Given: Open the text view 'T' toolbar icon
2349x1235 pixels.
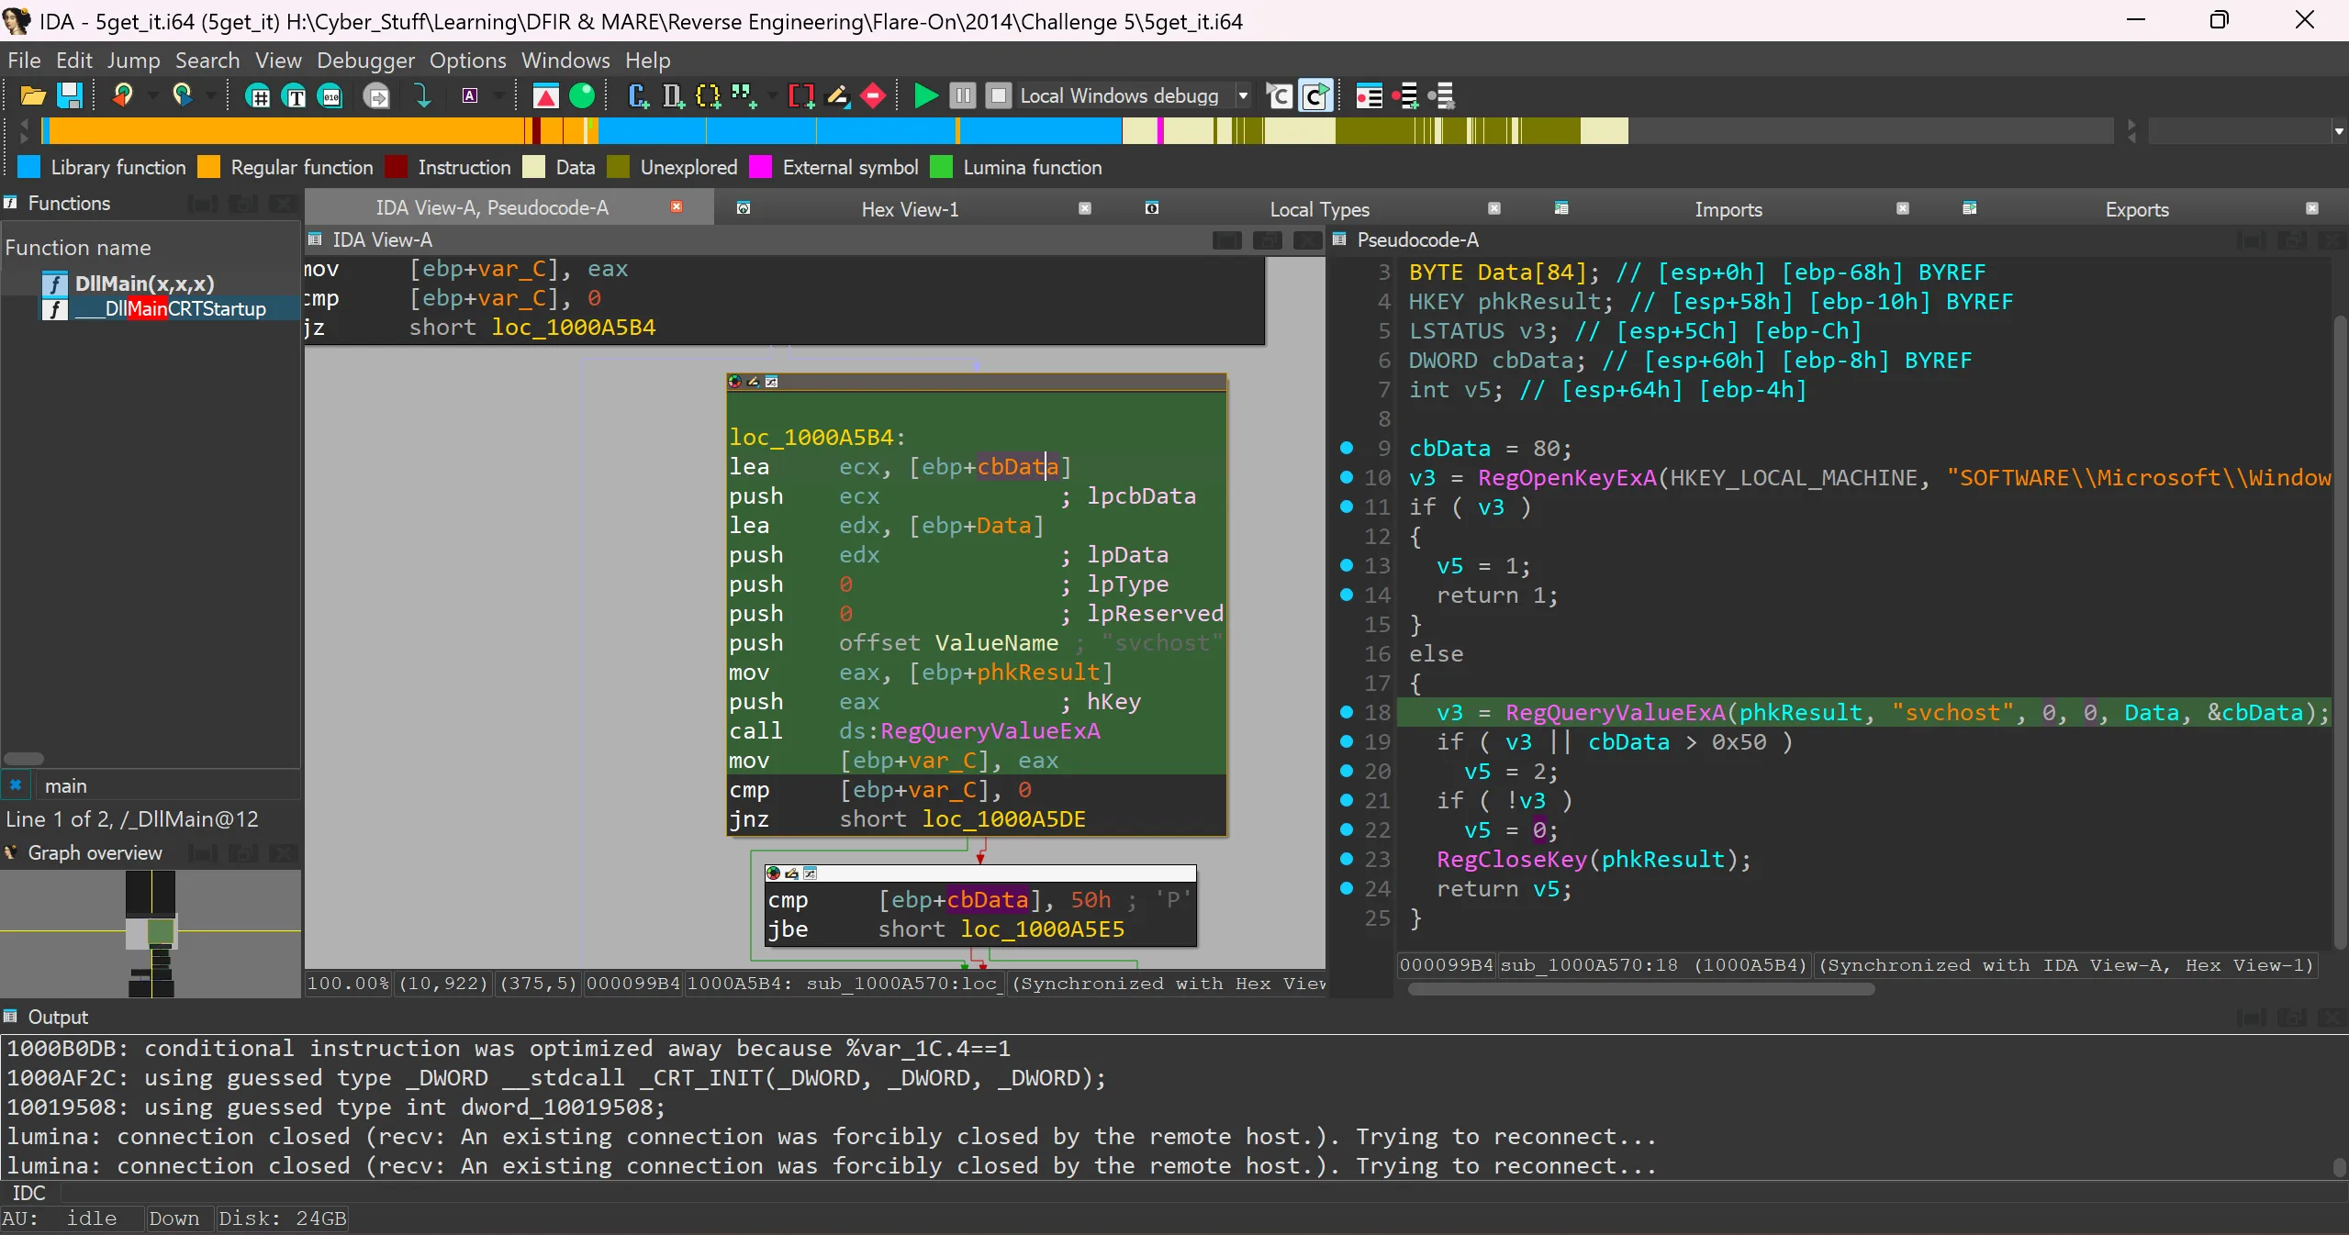Looking at the screenshot, I should [x=295, y=95].
